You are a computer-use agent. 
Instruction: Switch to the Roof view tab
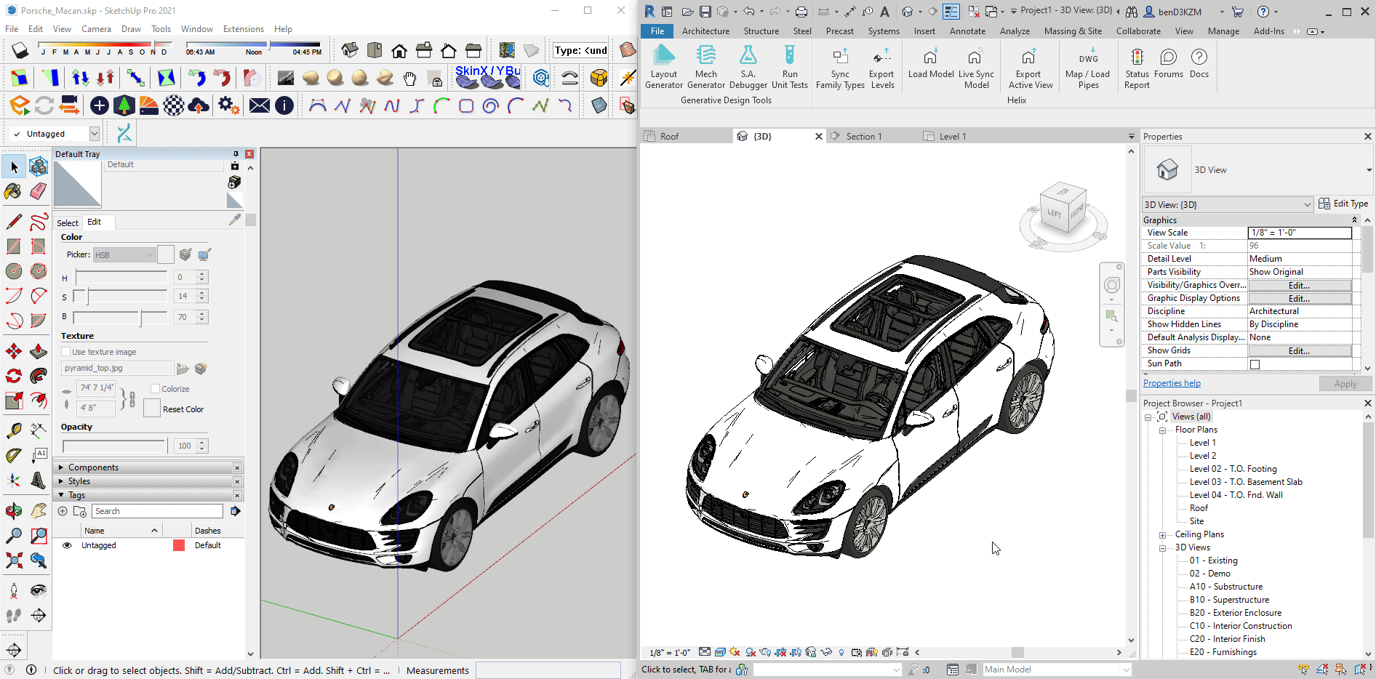coord(669,137)
